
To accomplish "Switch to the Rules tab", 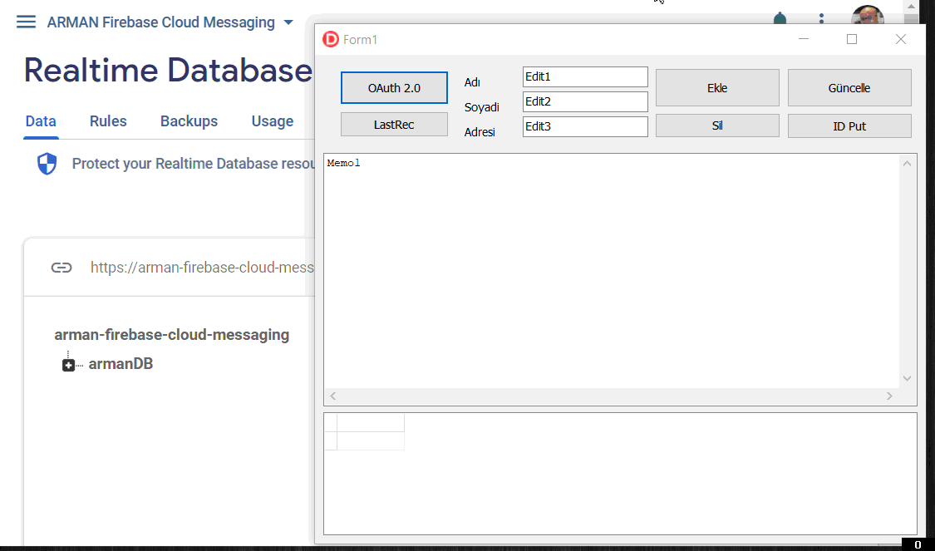I will click(x=108, y=121).
